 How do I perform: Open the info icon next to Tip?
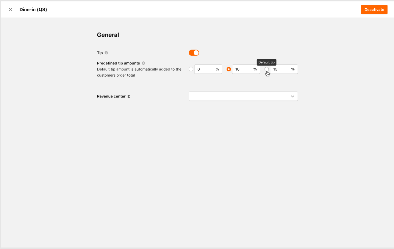[106, 53]
